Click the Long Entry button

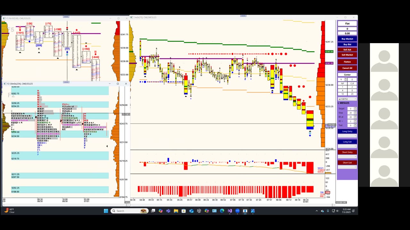click(347, 131)
